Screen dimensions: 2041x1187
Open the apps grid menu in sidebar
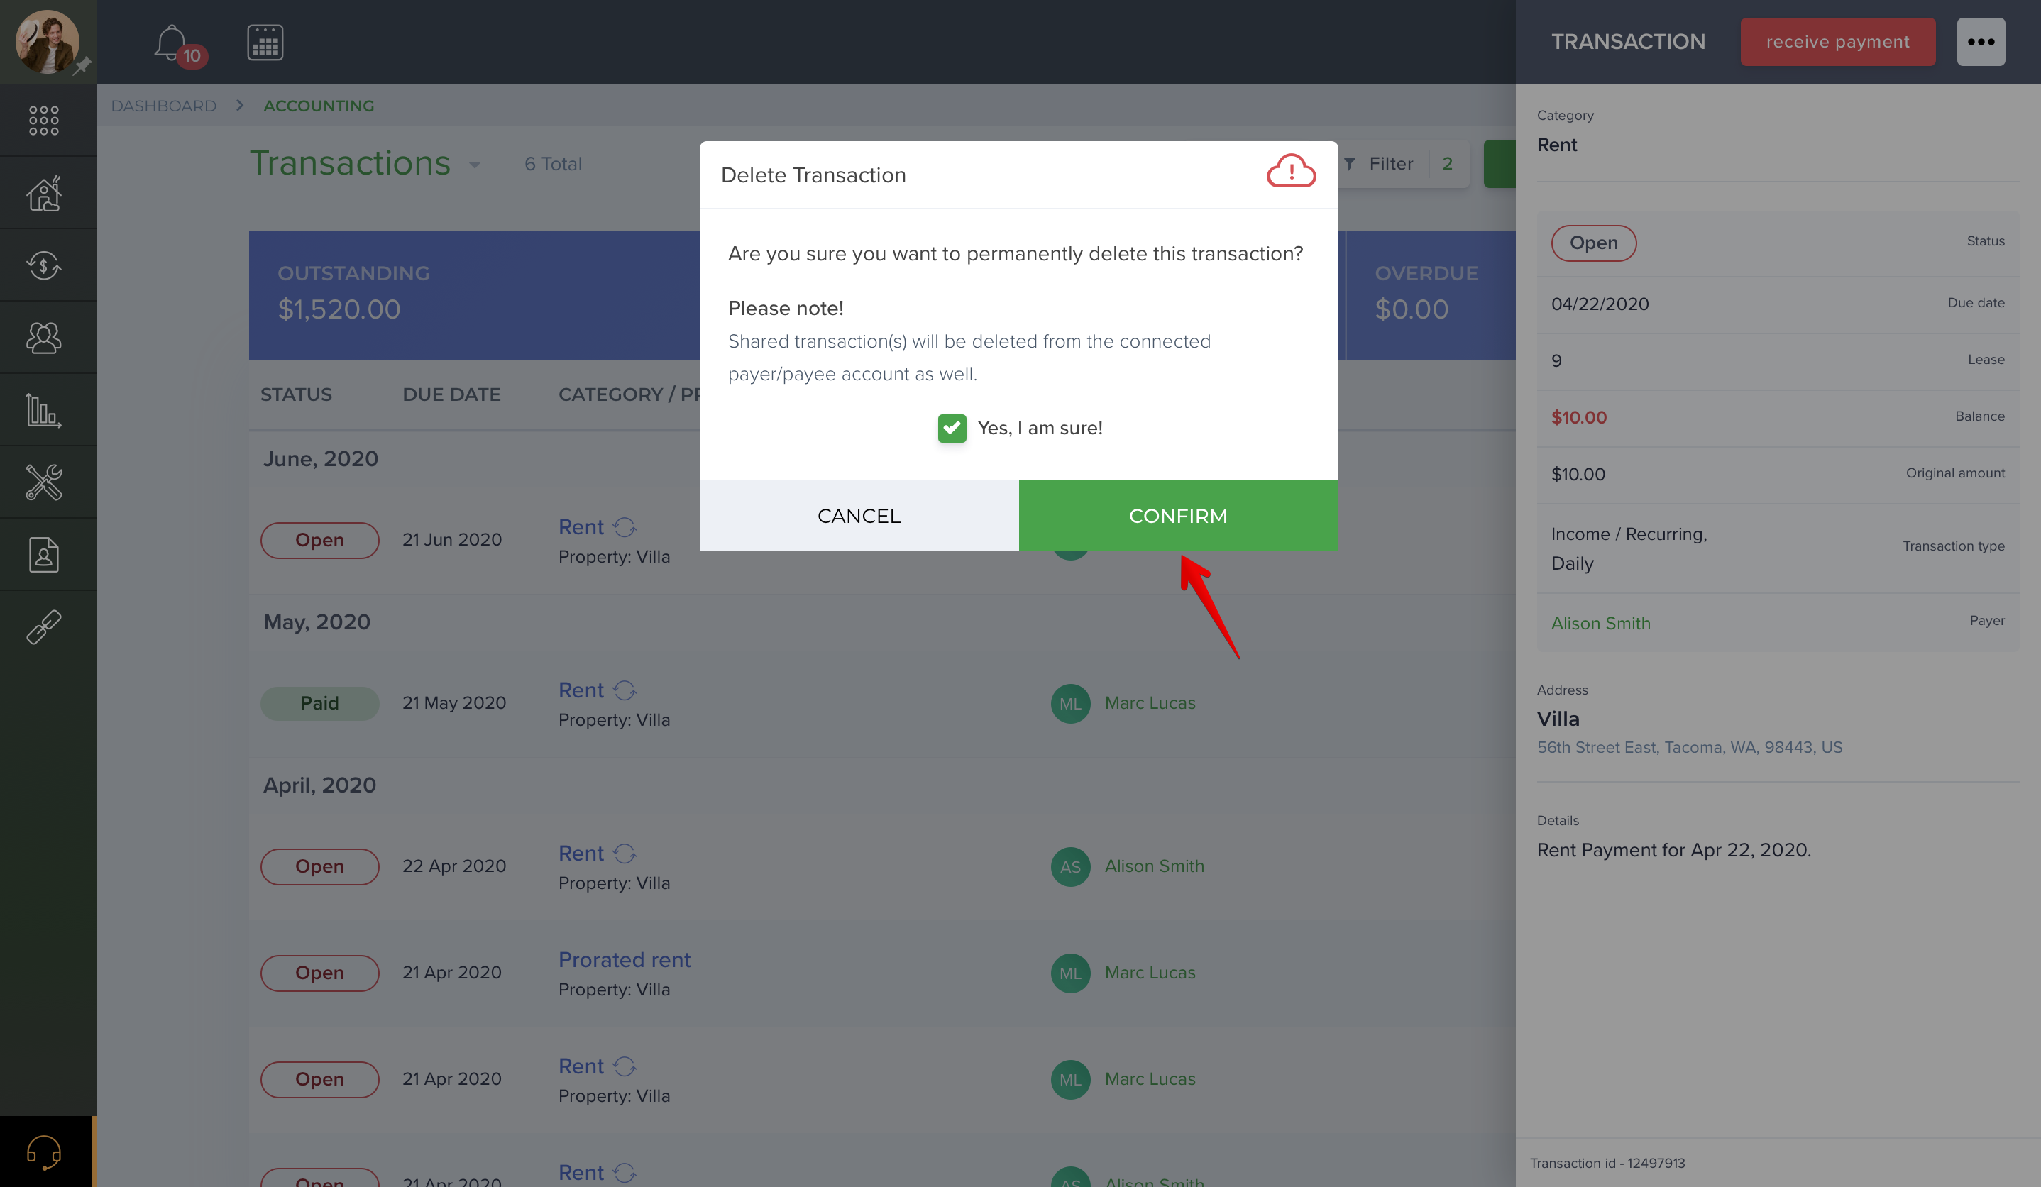tap(44, 120)
